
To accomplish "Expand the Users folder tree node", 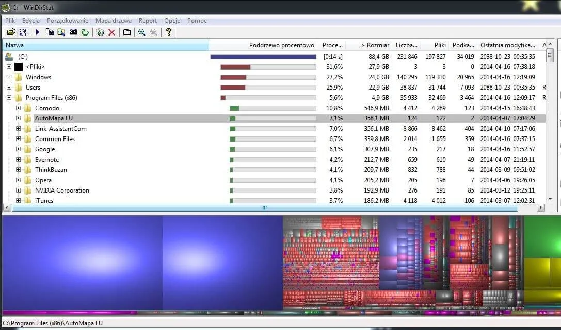I will click(9, 88).
